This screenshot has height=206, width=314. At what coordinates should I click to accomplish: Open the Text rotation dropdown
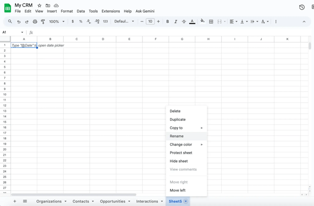point(265,21)
